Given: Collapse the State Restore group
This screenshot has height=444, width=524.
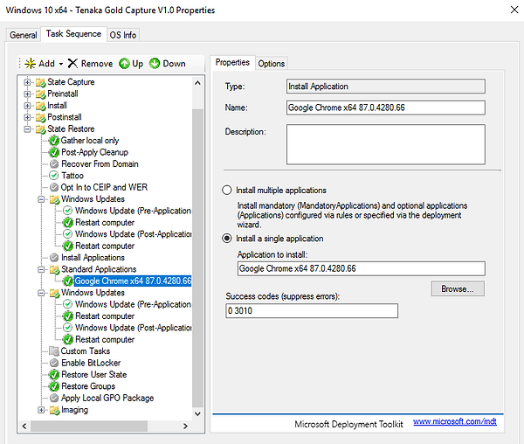Looking at the screenshot, I should [27, 129].
